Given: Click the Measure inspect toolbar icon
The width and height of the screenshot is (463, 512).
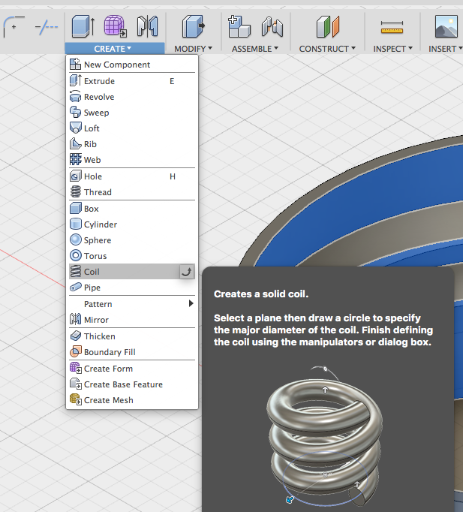Looking at the screenshot, I should [x=392, y=28].
